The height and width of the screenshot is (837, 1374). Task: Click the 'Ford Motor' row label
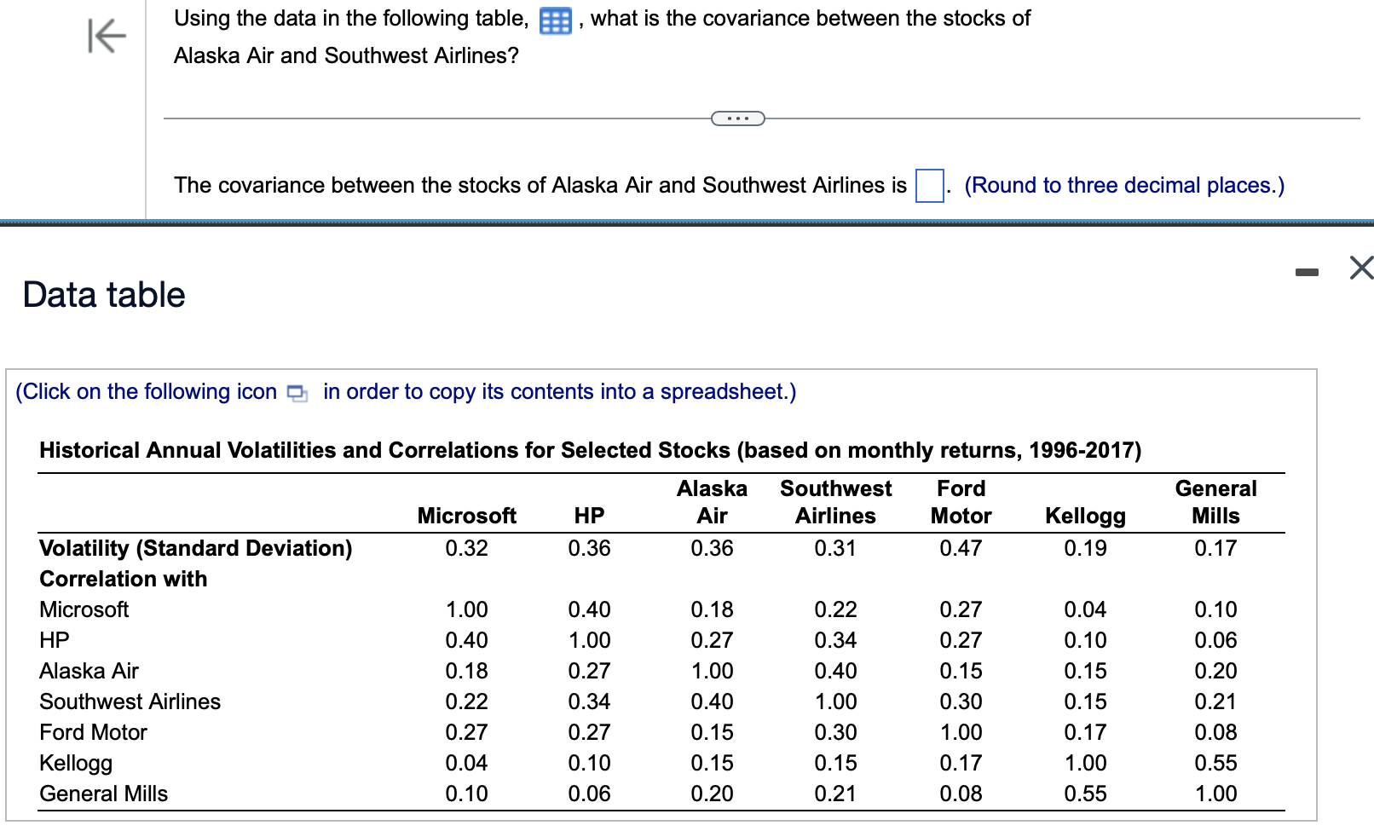tap(94, 732)
